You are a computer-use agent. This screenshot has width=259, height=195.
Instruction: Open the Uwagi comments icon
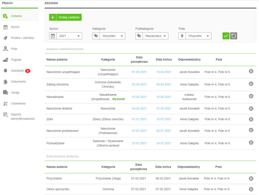pos(6,92)
